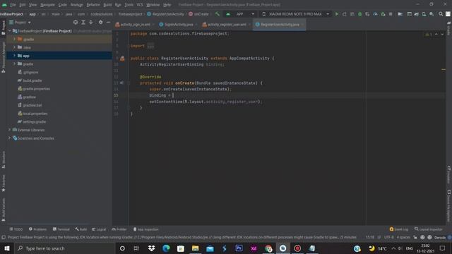The height and width of the screenshot is (254, 452).
Task: Open Dropbox from the Windows taskbar
Action: [x=151, y=248]
